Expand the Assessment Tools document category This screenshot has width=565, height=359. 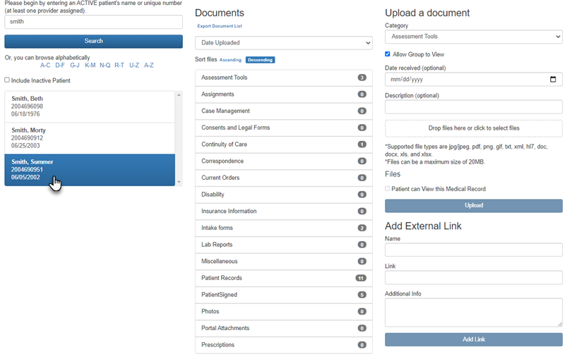pos(283,78)
